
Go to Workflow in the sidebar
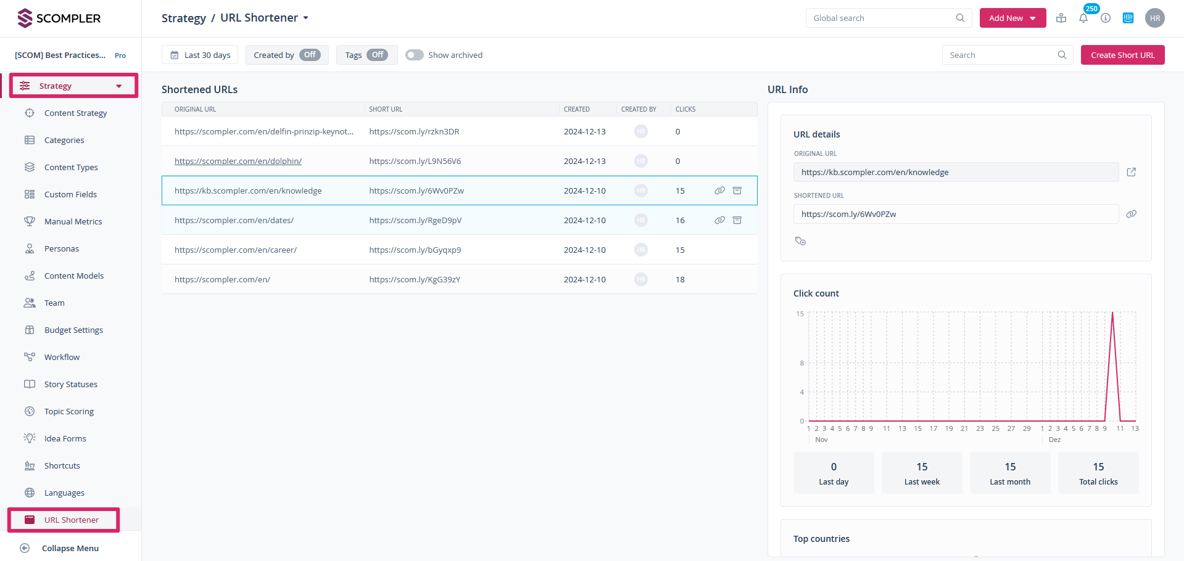tap(62, 357)
